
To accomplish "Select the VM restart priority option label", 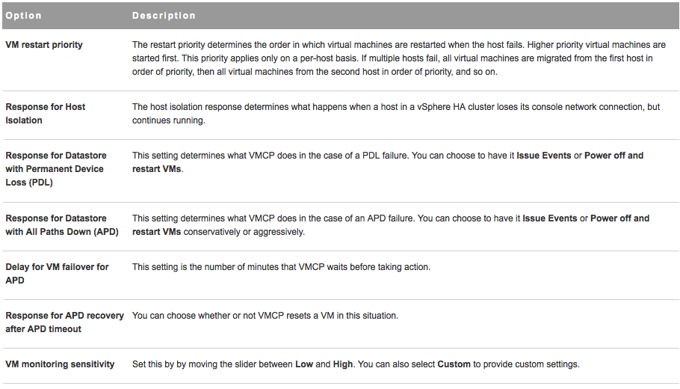I will tap(44, 45).
